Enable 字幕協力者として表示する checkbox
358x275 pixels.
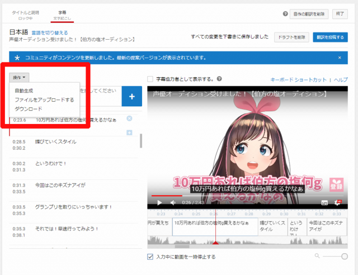[150, 79]
